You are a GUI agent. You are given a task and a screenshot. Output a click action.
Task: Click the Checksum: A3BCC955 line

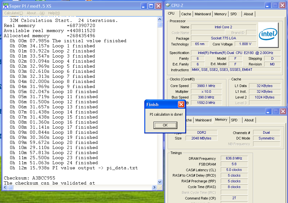click(x=29, y=178)
